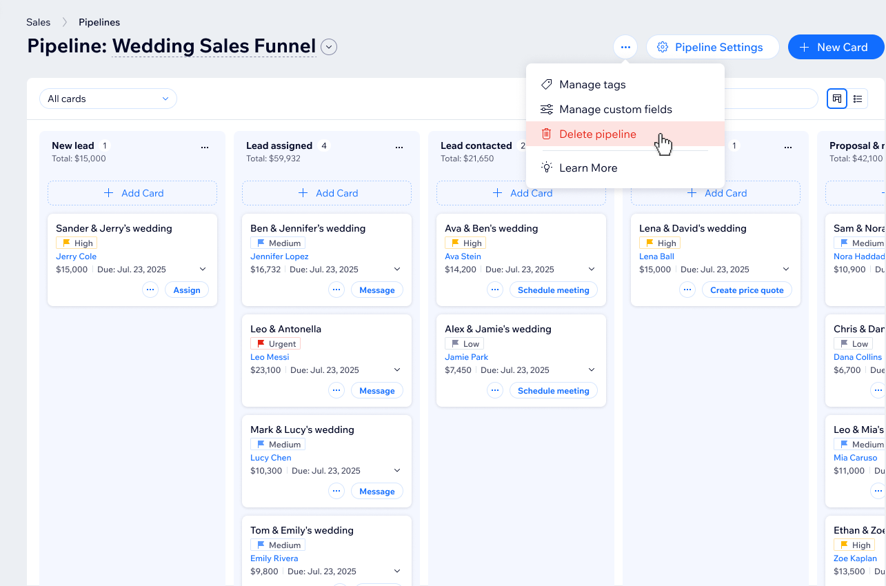Viewport: 886px width, 586px height.
Task: Open New lead column options menu
Action: [205, 146]
